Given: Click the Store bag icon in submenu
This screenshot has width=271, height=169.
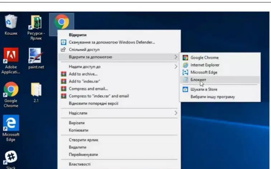Looking at the screenshot, I should [185, 90].
